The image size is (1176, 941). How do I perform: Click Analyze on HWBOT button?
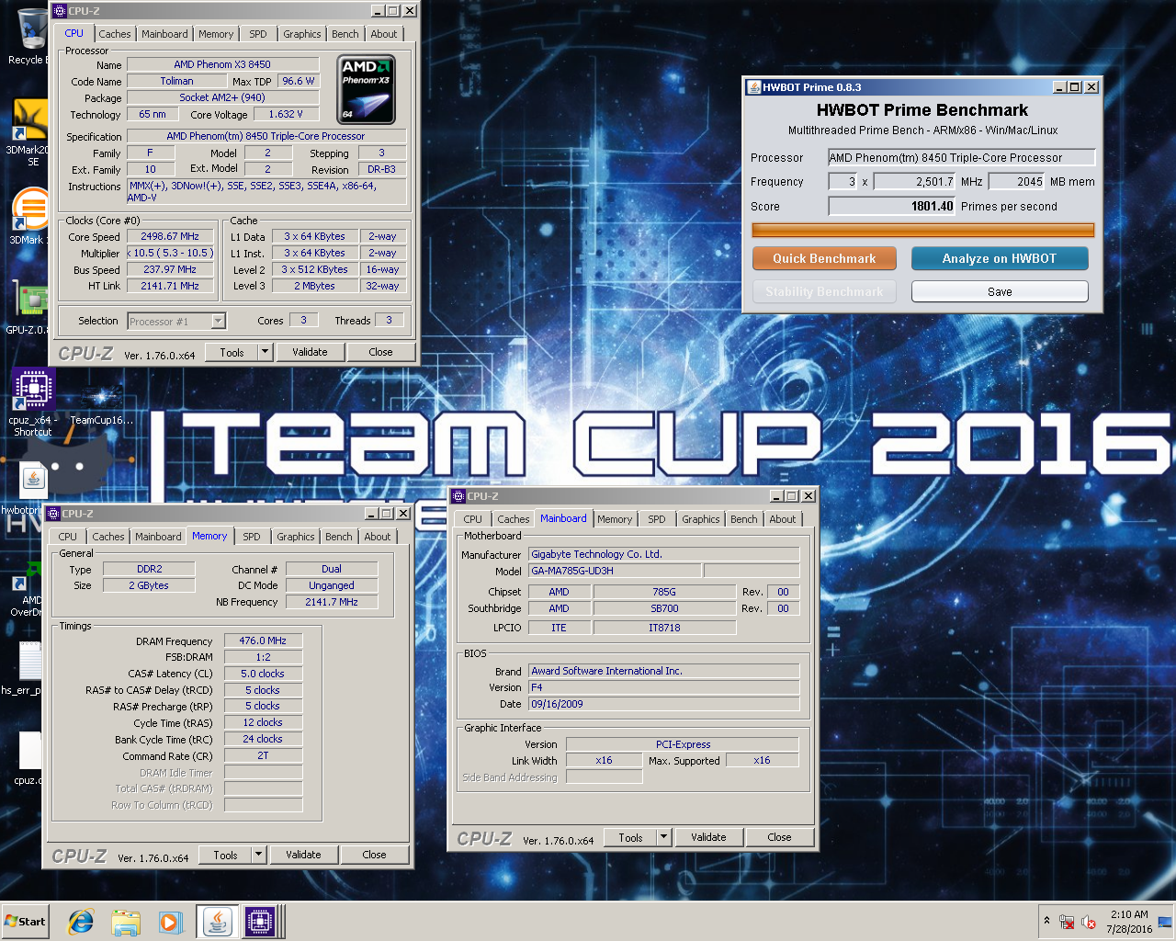pyautogui.click(x=1000, y=258)
